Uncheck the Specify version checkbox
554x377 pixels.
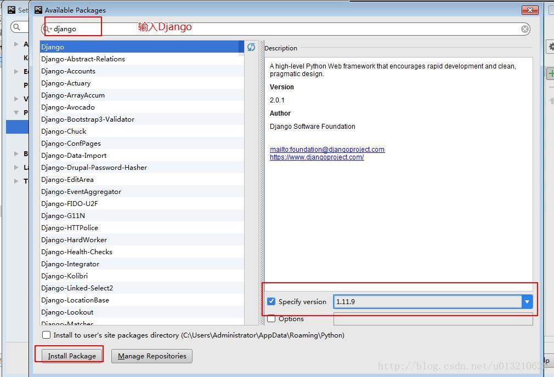point(271,301)
